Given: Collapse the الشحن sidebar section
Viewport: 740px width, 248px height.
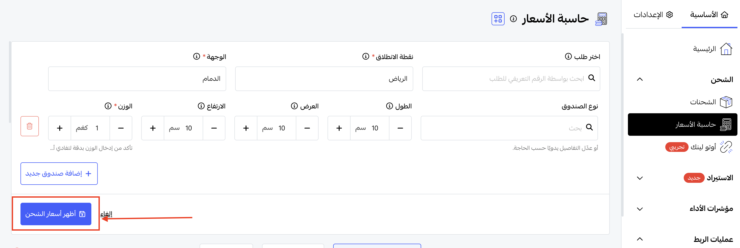Looking at the screenshot, I should tap(640, 79).
